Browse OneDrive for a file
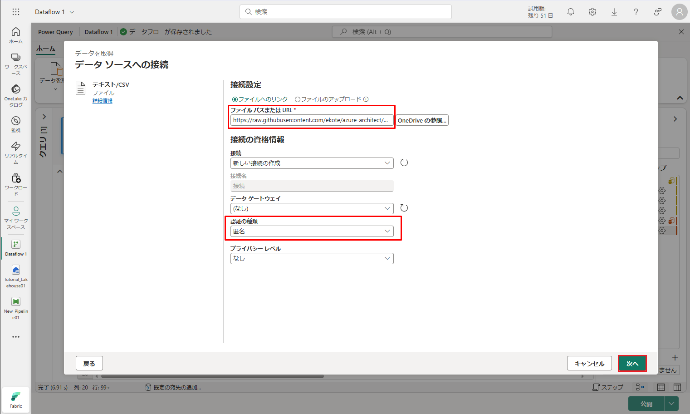The width and height of the screenshot is (690, 414). pyautogui.click(x=422, y=120)
